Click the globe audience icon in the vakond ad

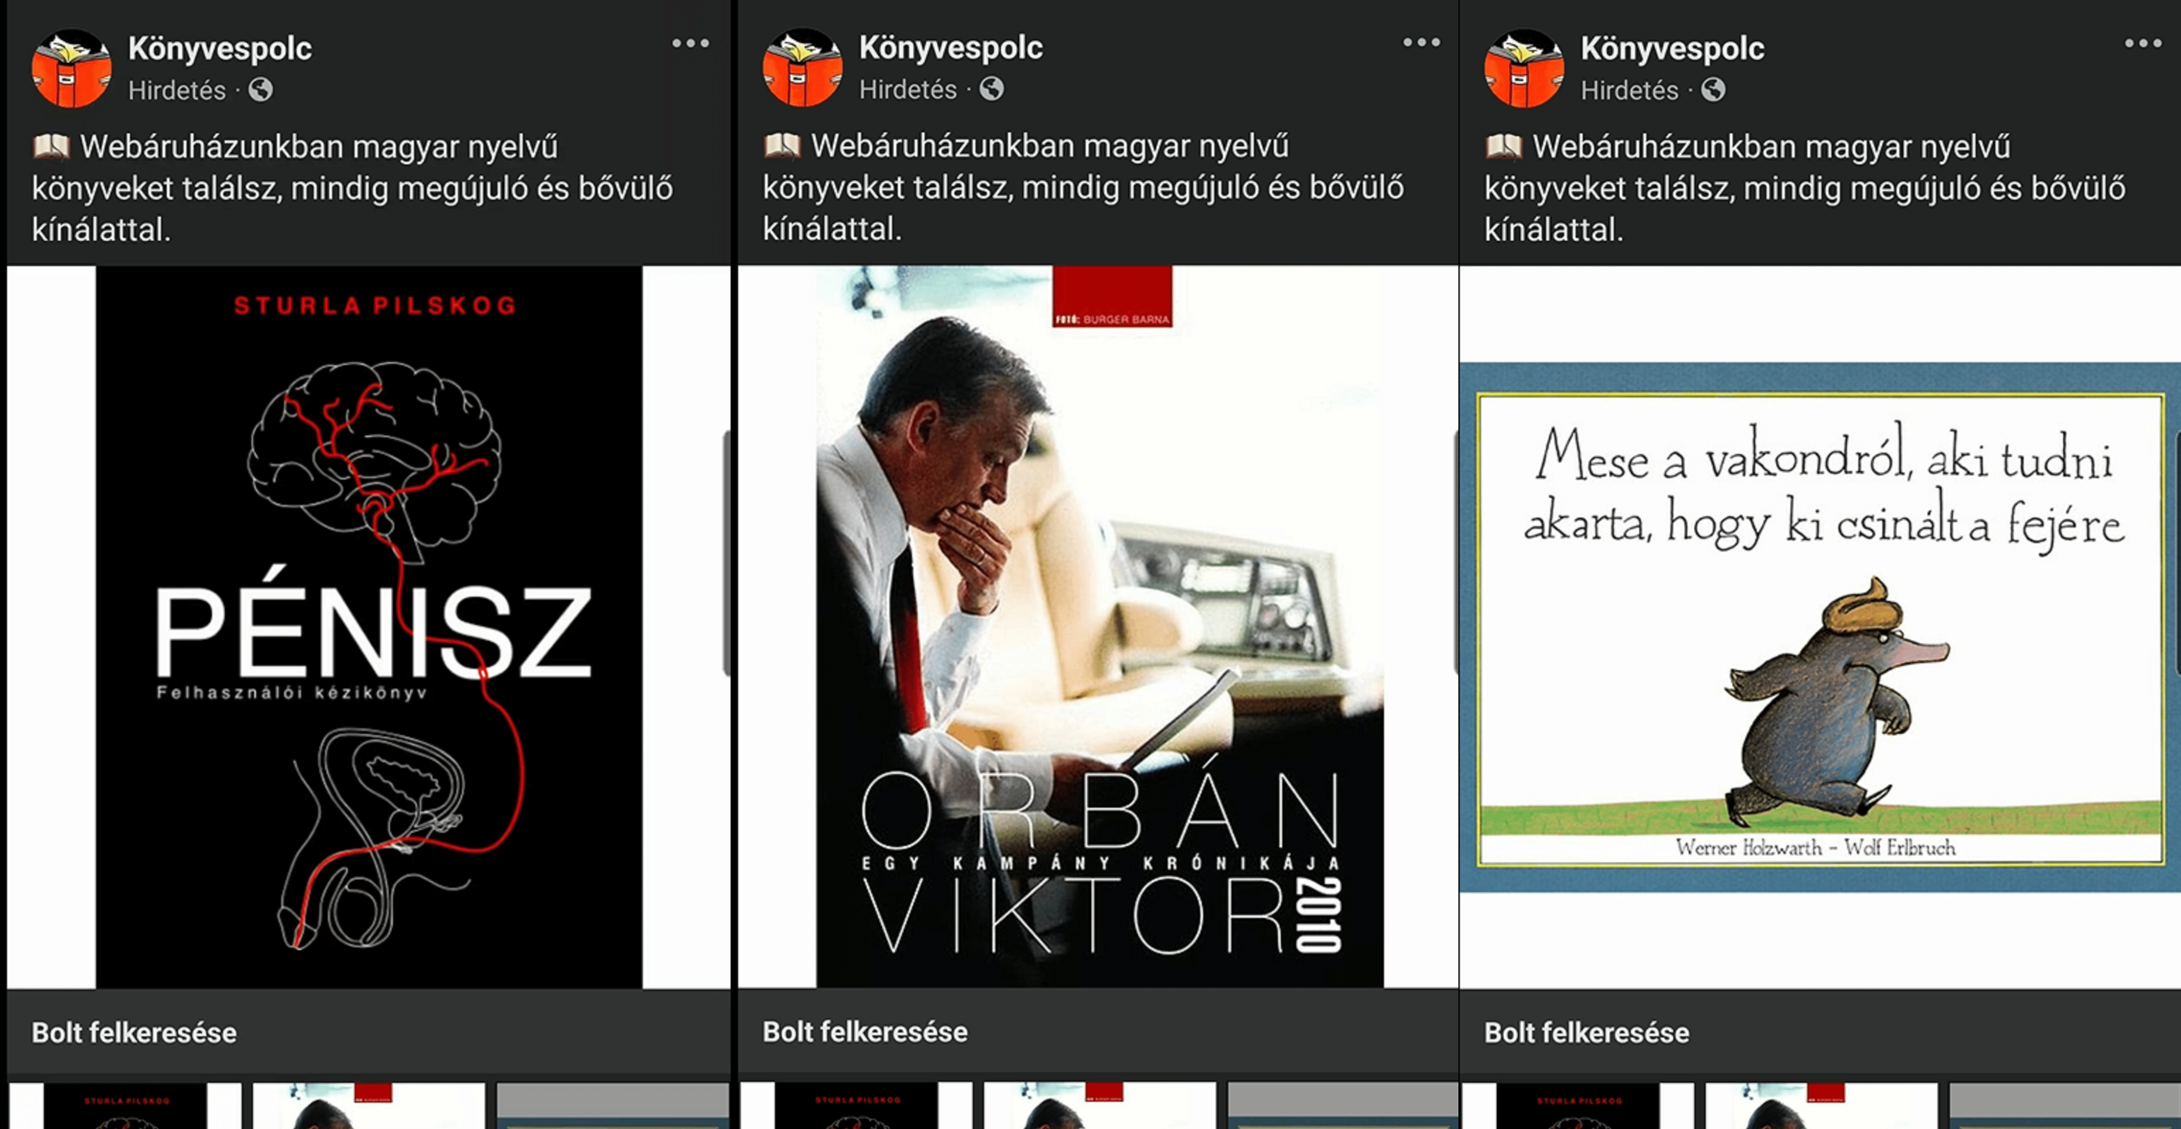pyautogui.click(x=1713, y=89)
